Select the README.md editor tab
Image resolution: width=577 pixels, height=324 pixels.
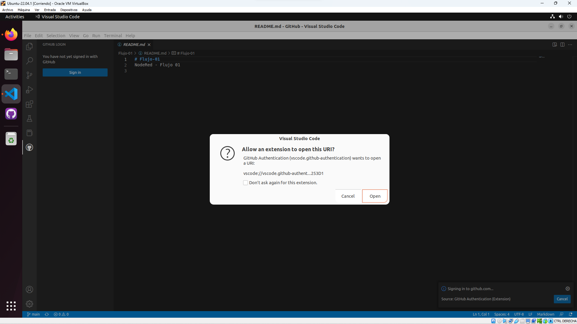[134, 45]
